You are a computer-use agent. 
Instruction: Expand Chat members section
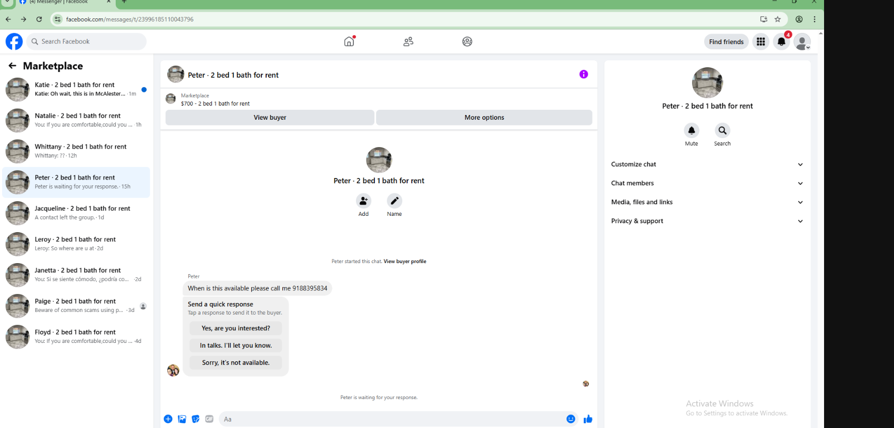coord(707,183)
